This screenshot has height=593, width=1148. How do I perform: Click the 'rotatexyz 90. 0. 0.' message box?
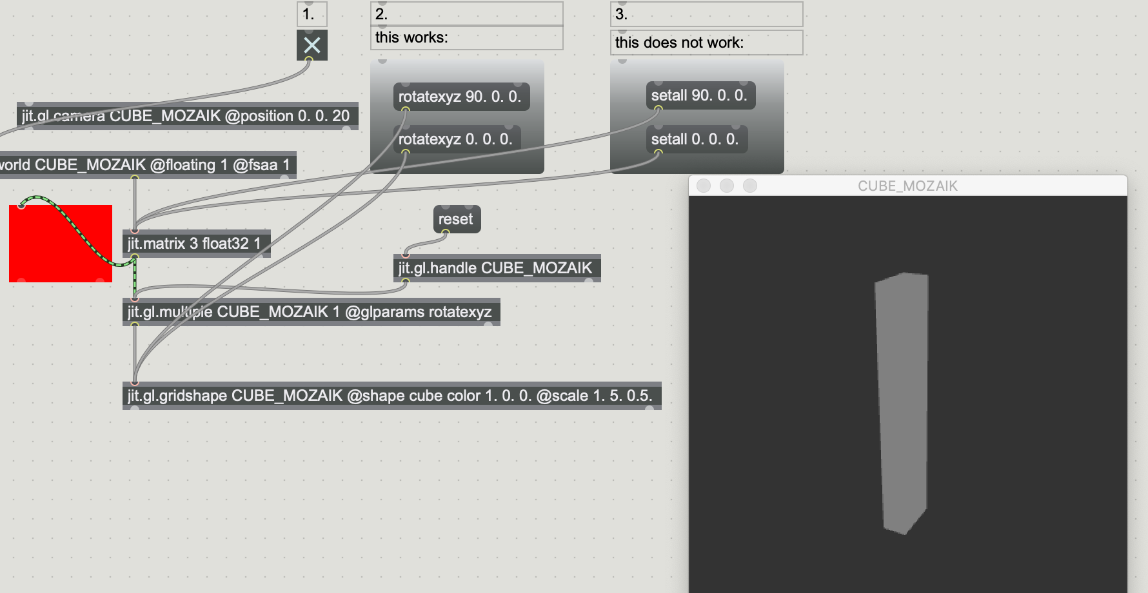pos(460,97)
